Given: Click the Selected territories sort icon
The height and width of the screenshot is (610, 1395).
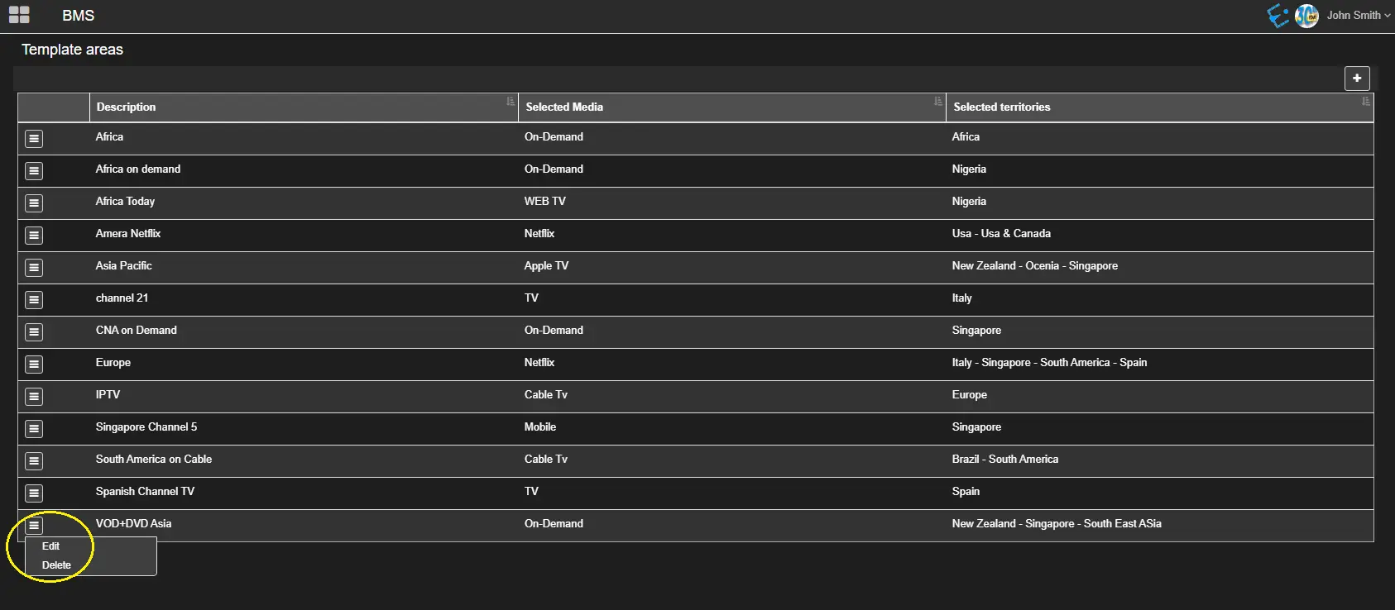Looking at the screenshot, I should tap(1365, 102).
